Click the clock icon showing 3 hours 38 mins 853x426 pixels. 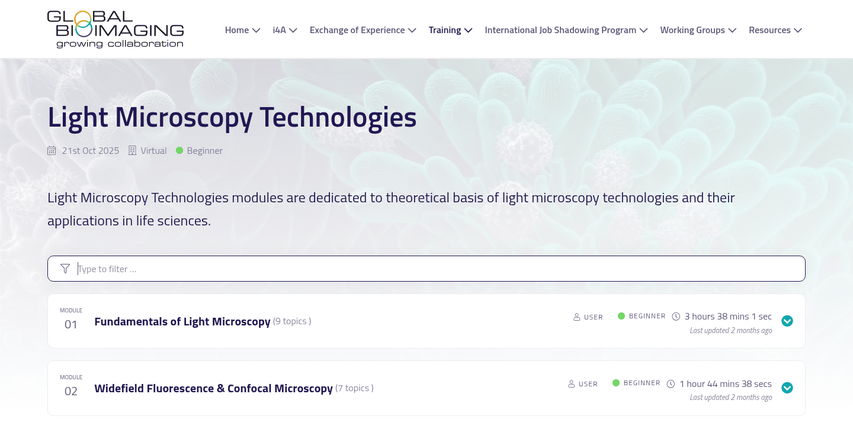676,316
